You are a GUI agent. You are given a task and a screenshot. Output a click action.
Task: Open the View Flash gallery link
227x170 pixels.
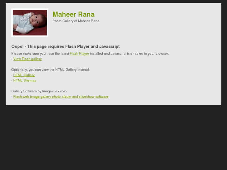[x=28, y=59]
